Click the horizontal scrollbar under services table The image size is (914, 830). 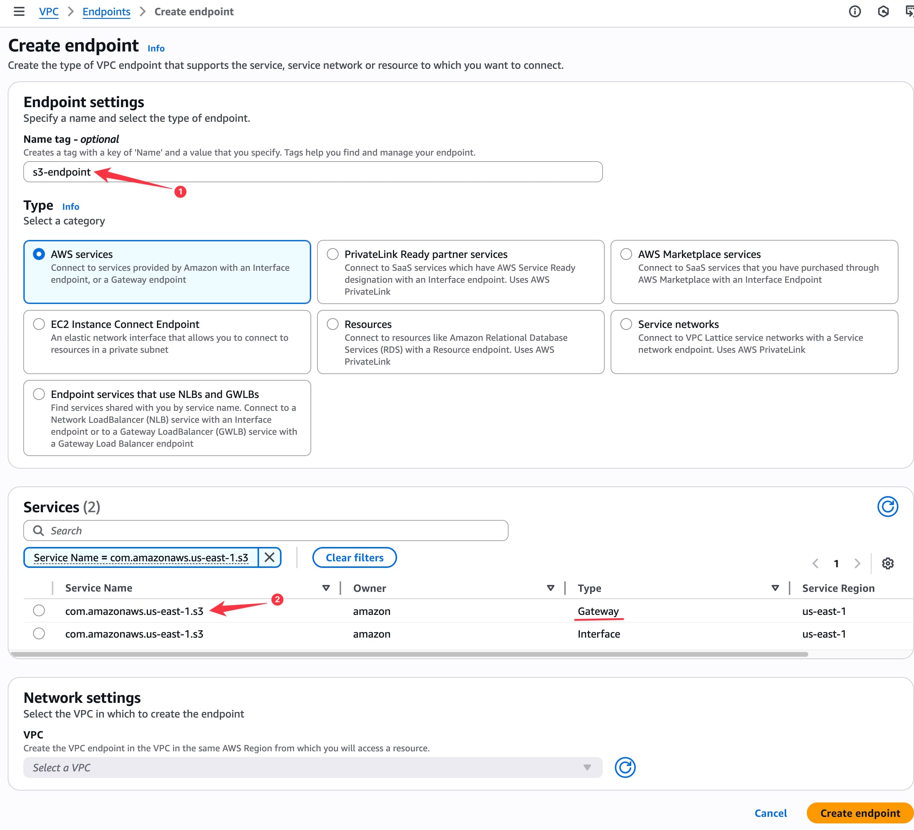point(409,654)
